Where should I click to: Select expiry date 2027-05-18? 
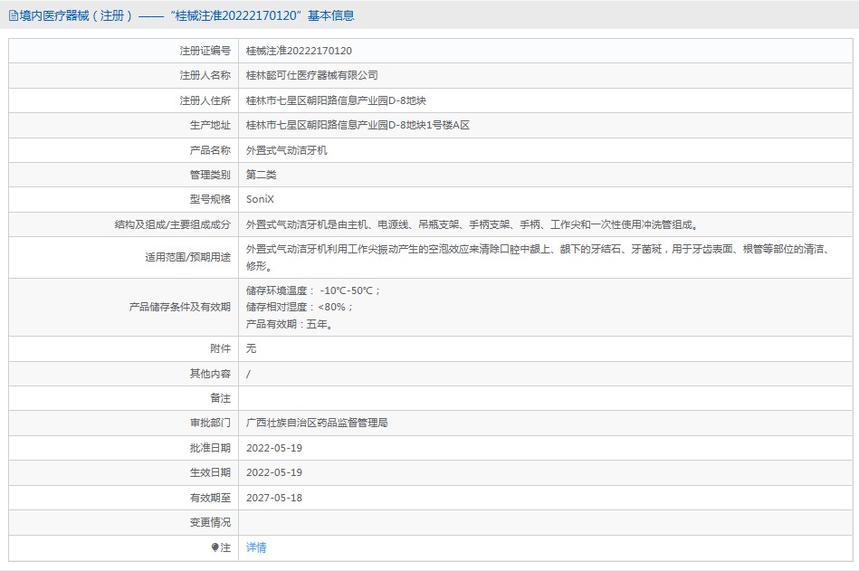point(274,499)
